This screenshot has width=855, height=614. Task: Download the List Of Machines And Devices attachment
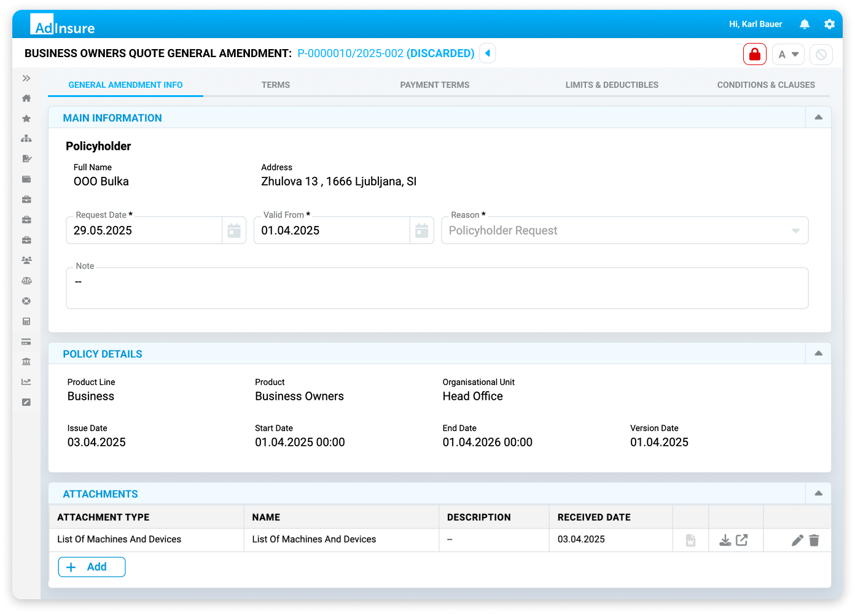(725, 540)
